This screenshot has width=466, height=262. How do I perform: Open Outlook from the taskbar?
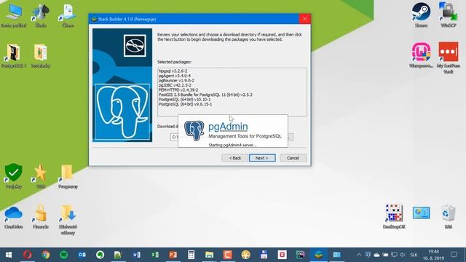click(x=82, y=255)
